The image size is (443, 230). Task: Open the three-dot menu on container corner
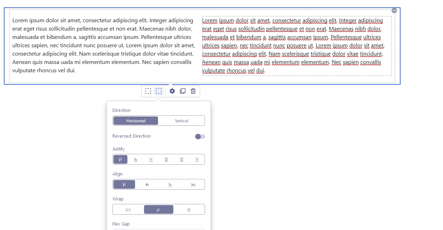coord(394,10)
